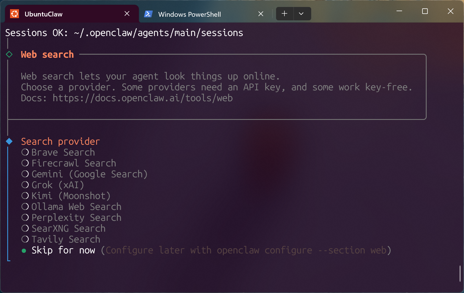Close the terminal window

(x=451, y=11)
